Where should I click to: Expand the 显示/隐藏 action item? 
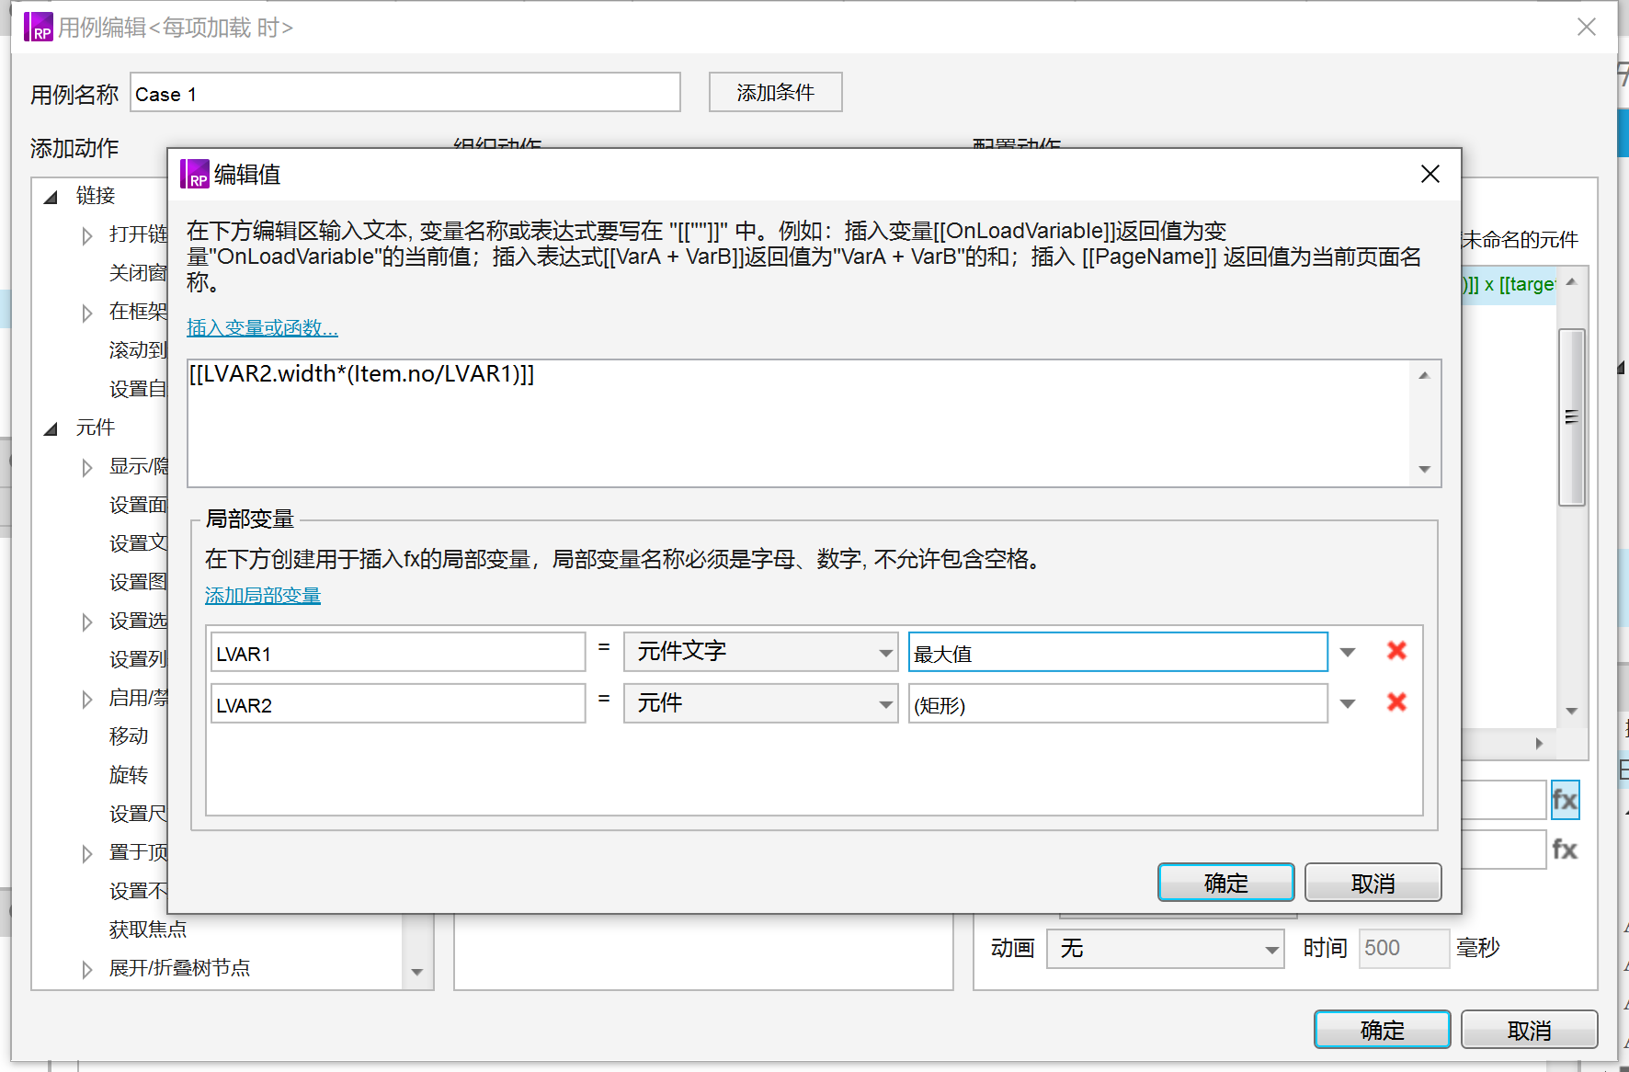pyautogui.click(x=87, y=467)
